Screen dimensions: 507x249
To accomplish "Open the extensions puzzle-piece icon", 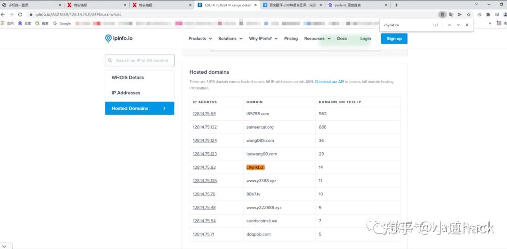I will tap(488, 15).
